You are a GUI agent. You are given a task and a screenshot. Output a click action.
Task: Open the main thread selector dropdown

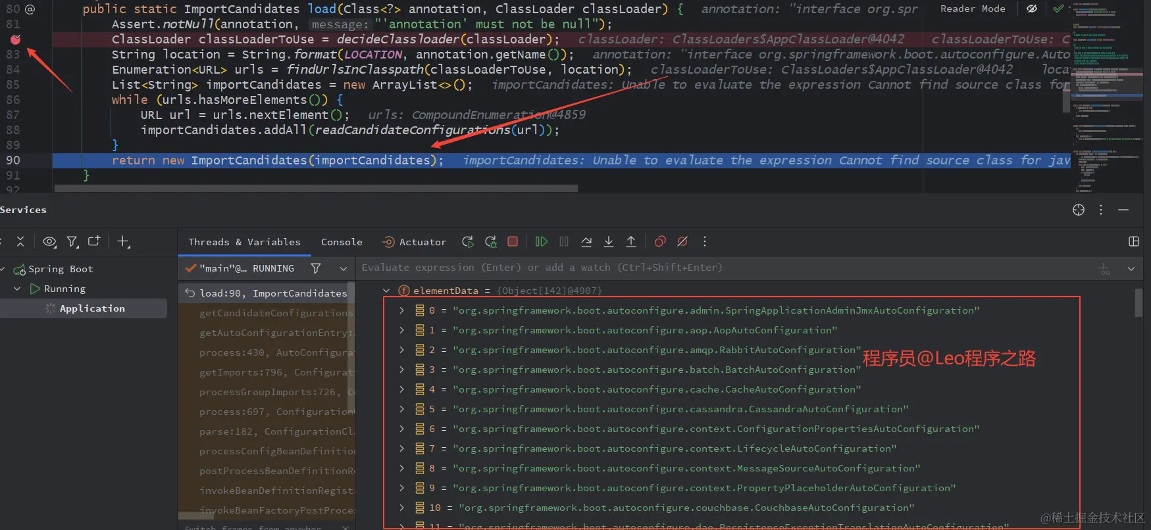pos(343,268)
